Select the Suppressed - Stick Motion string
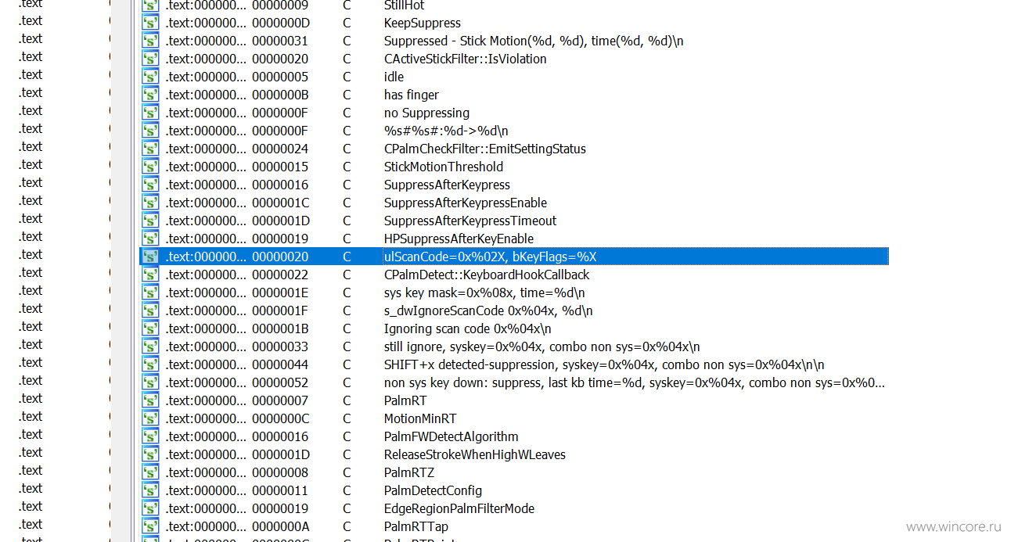This screenshot has width=1011, height=542. (x=534, y=41)
